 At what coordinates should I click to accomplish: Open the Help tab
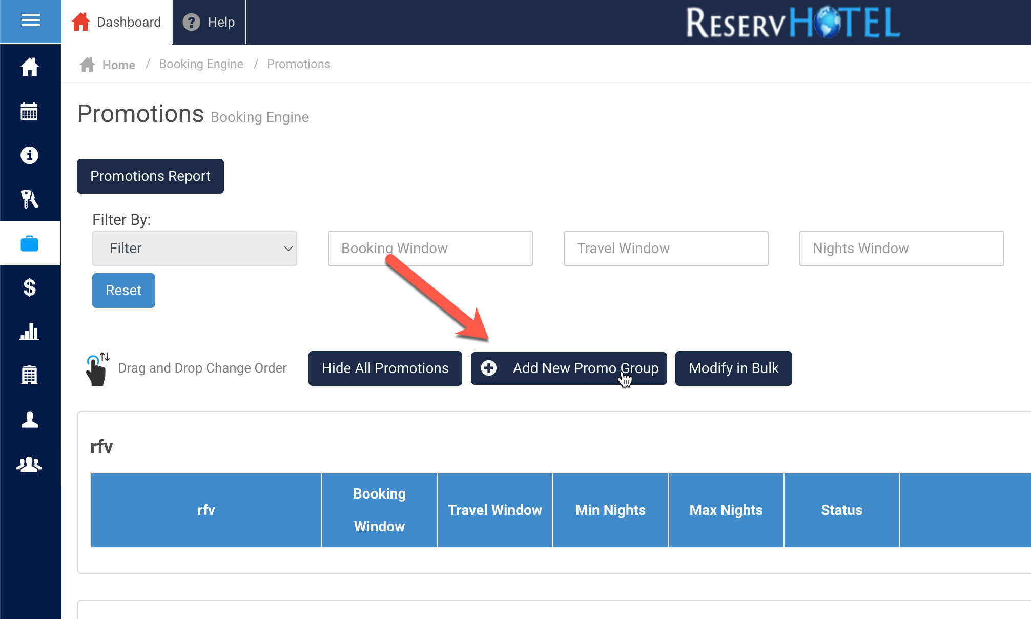click(209, 23)
